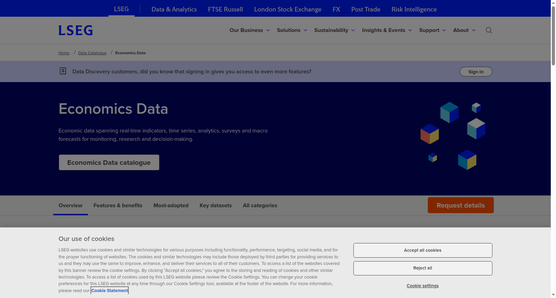This screenshot has height=298, width=556.
Task: Accept all cookies
Action: pos(423,250)
